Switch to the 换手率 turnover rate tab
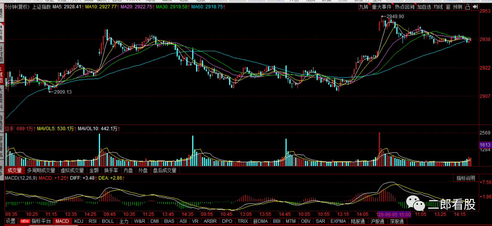492x226 pixels. (x=111, y=170)
